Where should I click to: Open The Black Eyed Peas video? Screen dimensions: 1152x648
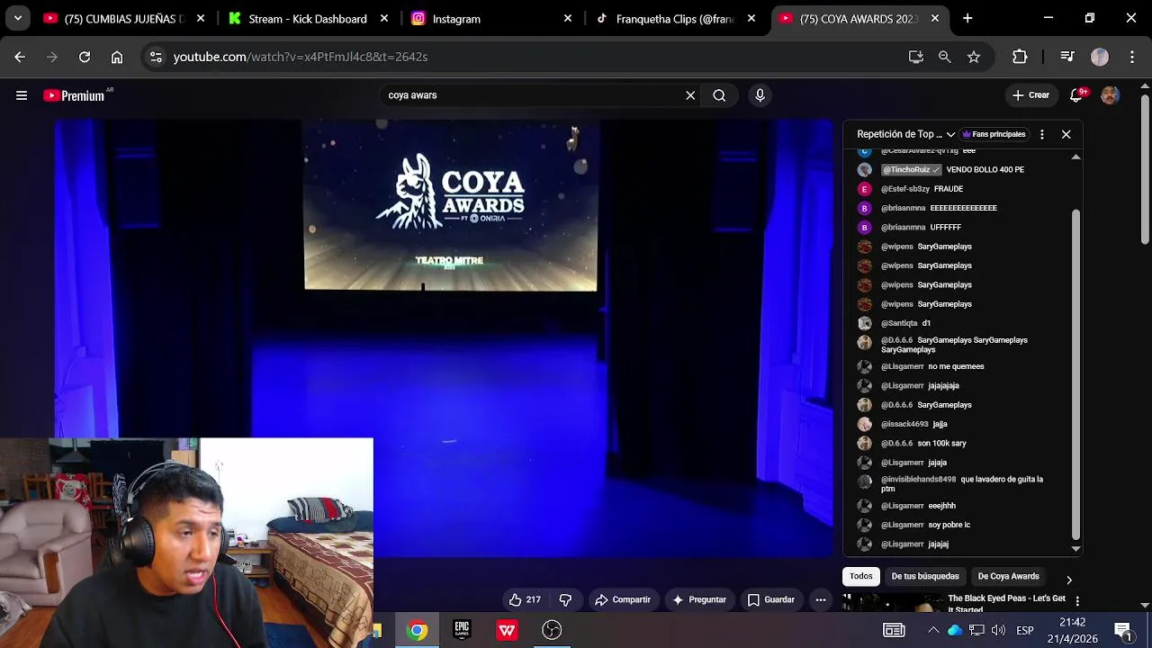tap(1006, 603)
